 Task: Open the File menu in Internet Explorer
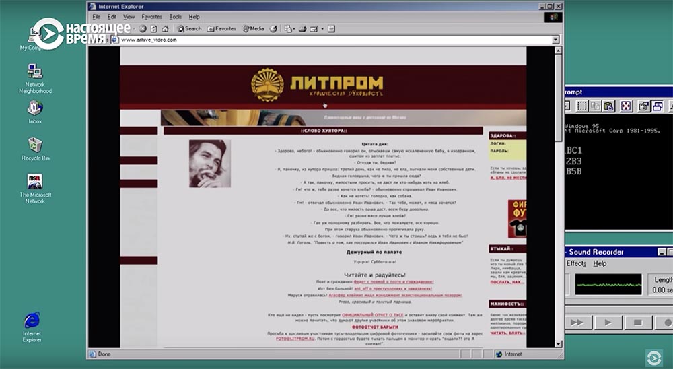[96, 17]
